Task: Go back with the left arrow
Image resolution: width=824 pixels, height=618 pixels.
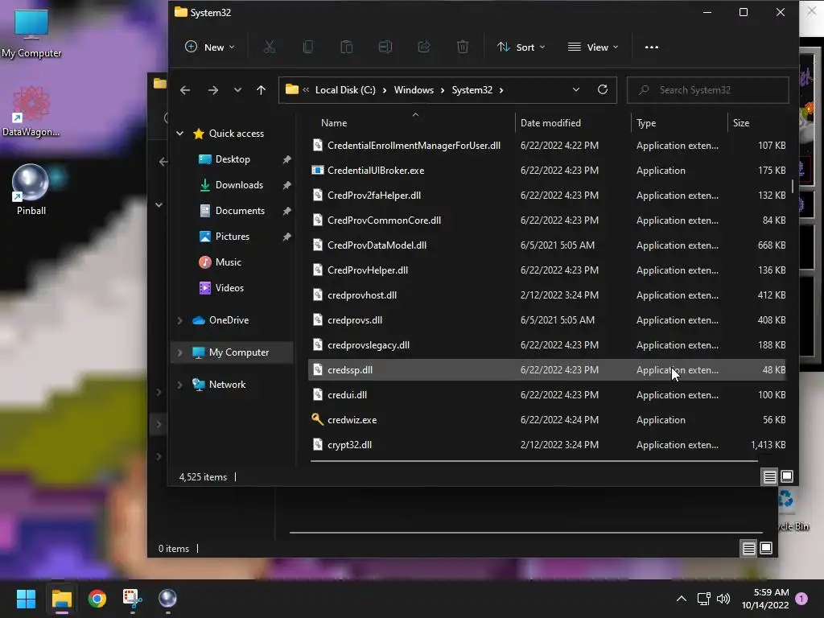Action: pos(185,90)
